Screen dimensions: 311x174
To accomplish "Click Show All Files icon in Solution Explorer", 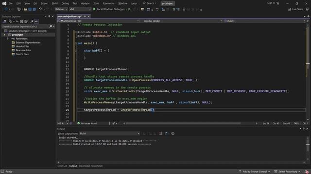I will coord(26,21).
